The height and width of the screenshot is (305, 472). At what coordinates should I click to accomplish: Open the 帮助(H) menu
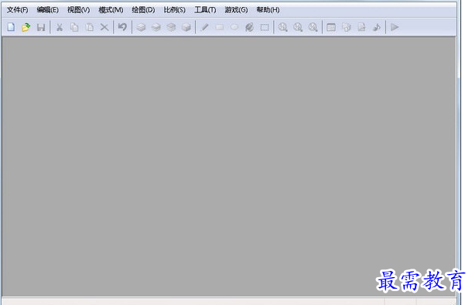pos(268,10)
